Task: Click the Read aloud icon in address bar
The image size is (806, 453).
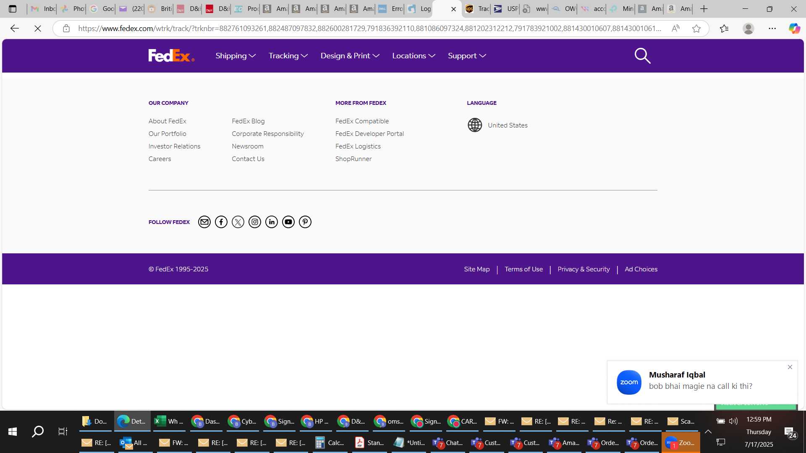Action: point(675,29)
